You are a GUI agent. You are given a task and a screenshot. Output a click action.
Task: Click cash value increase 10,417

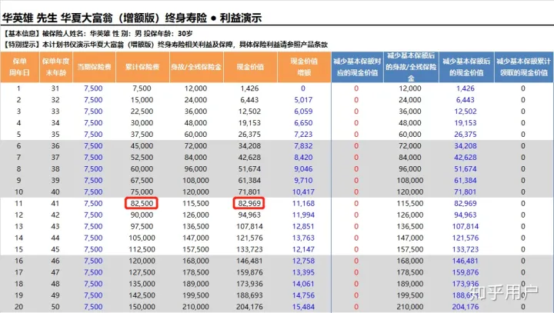303,191
